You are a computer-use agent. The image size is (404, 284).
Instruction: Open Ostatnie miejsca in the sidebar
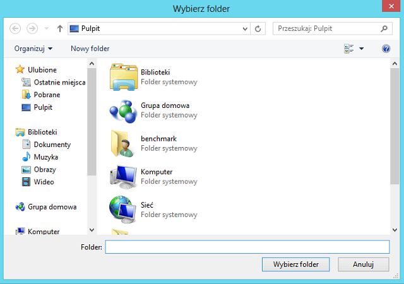(x=59, y=82)
